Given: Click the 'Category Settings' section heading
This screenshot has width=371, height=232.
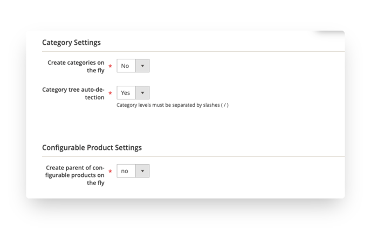Looking at the screenshot, I should click(72, 43).
